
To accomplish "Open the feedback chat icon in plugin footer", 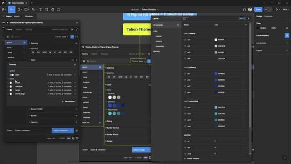I will [77, 138].
